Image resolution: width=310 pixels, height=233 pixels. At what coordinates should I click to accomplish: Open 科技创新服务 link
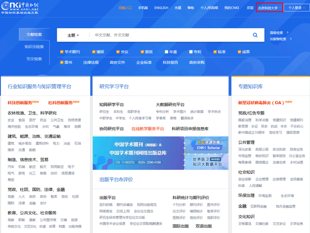[x=20, y=103]
